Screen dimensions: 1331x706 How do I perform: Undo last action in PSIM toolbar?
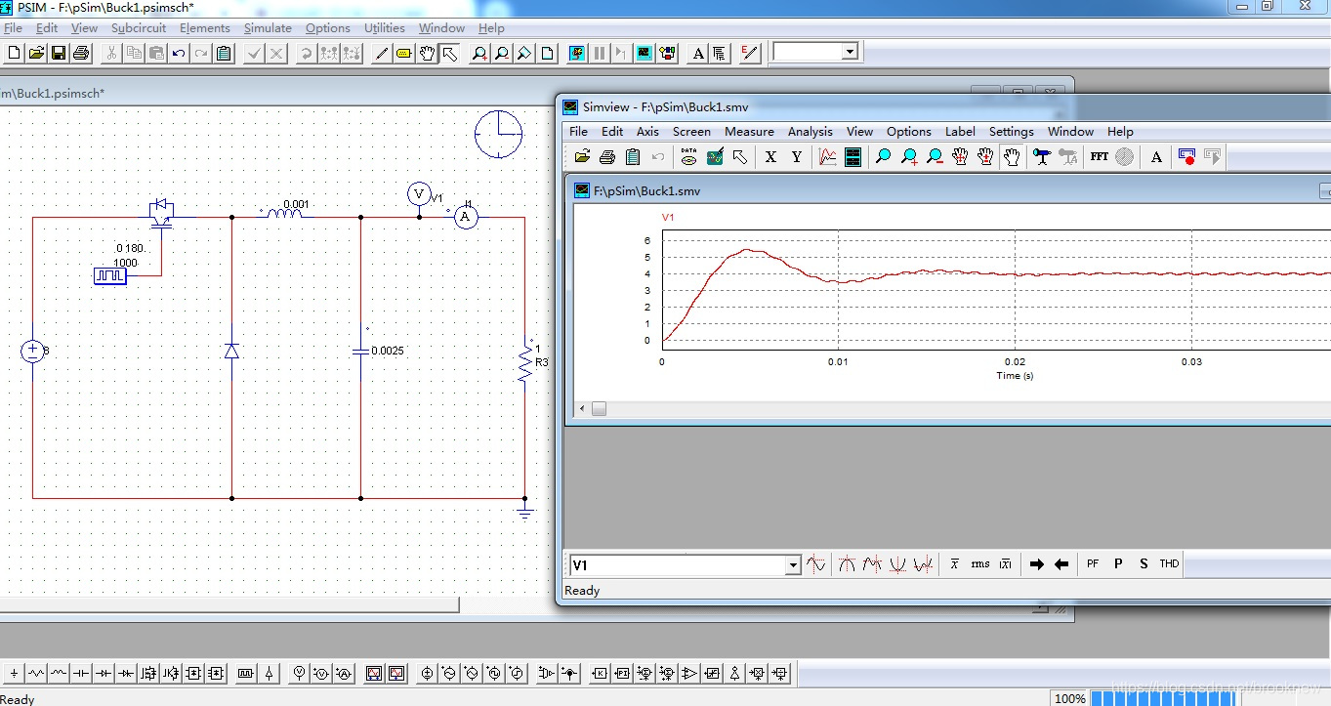pyautogui.click(x=179, y=53)
